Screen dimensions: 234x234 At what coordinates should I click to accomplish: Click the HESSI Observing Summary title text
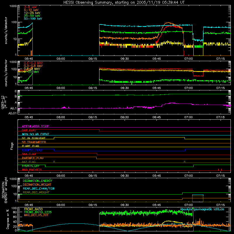point(124,3)
